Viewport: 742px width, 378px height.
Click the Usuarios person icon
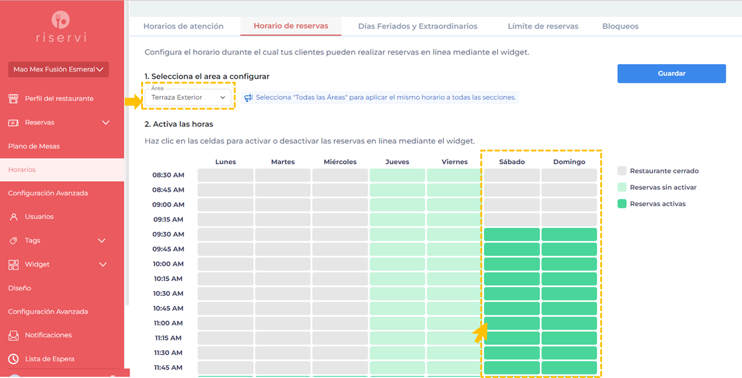[x=13, y=217]
